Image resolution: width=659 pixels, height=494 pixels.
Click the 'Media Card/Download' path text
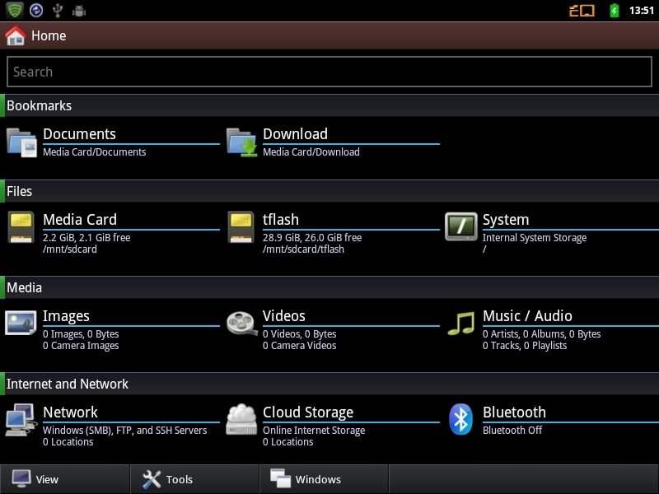(x=311, y=152)
